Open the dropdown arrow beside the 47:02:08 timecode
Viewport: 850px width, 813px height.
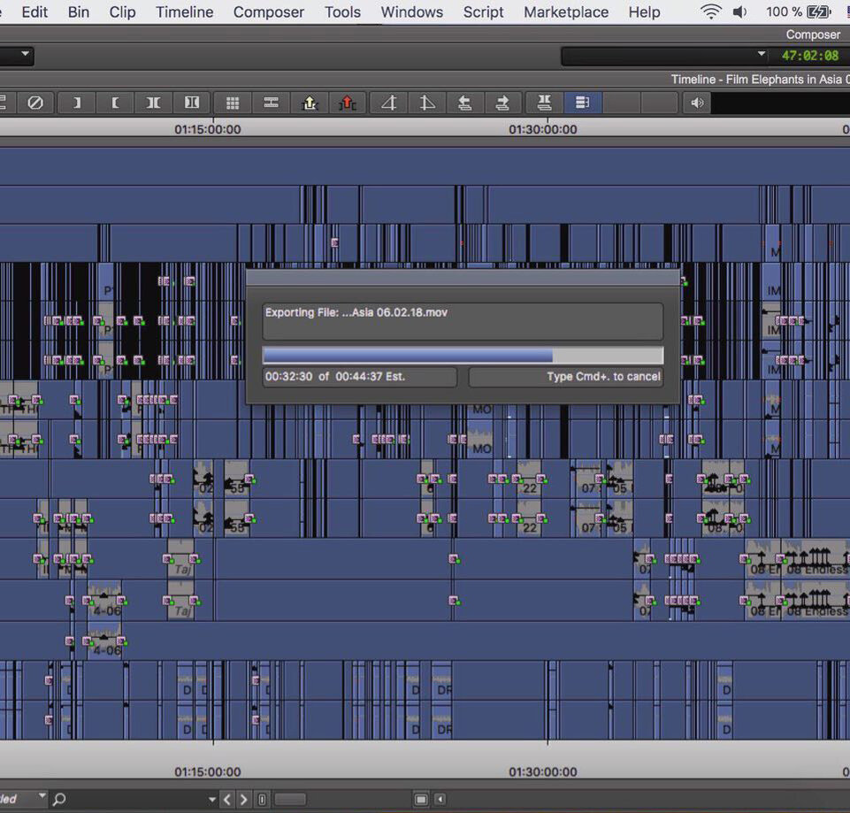point(761,54)
